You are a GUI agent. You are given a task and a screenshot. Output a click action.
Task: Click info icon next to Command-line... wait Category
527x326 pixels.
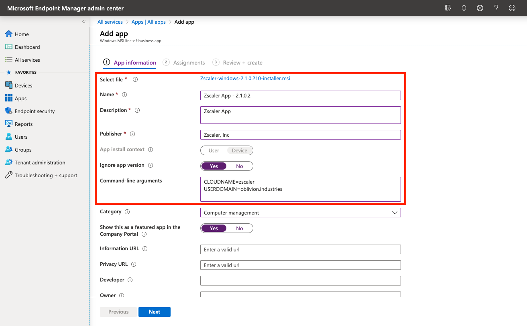pyautogui.click(x=127, y=212)
